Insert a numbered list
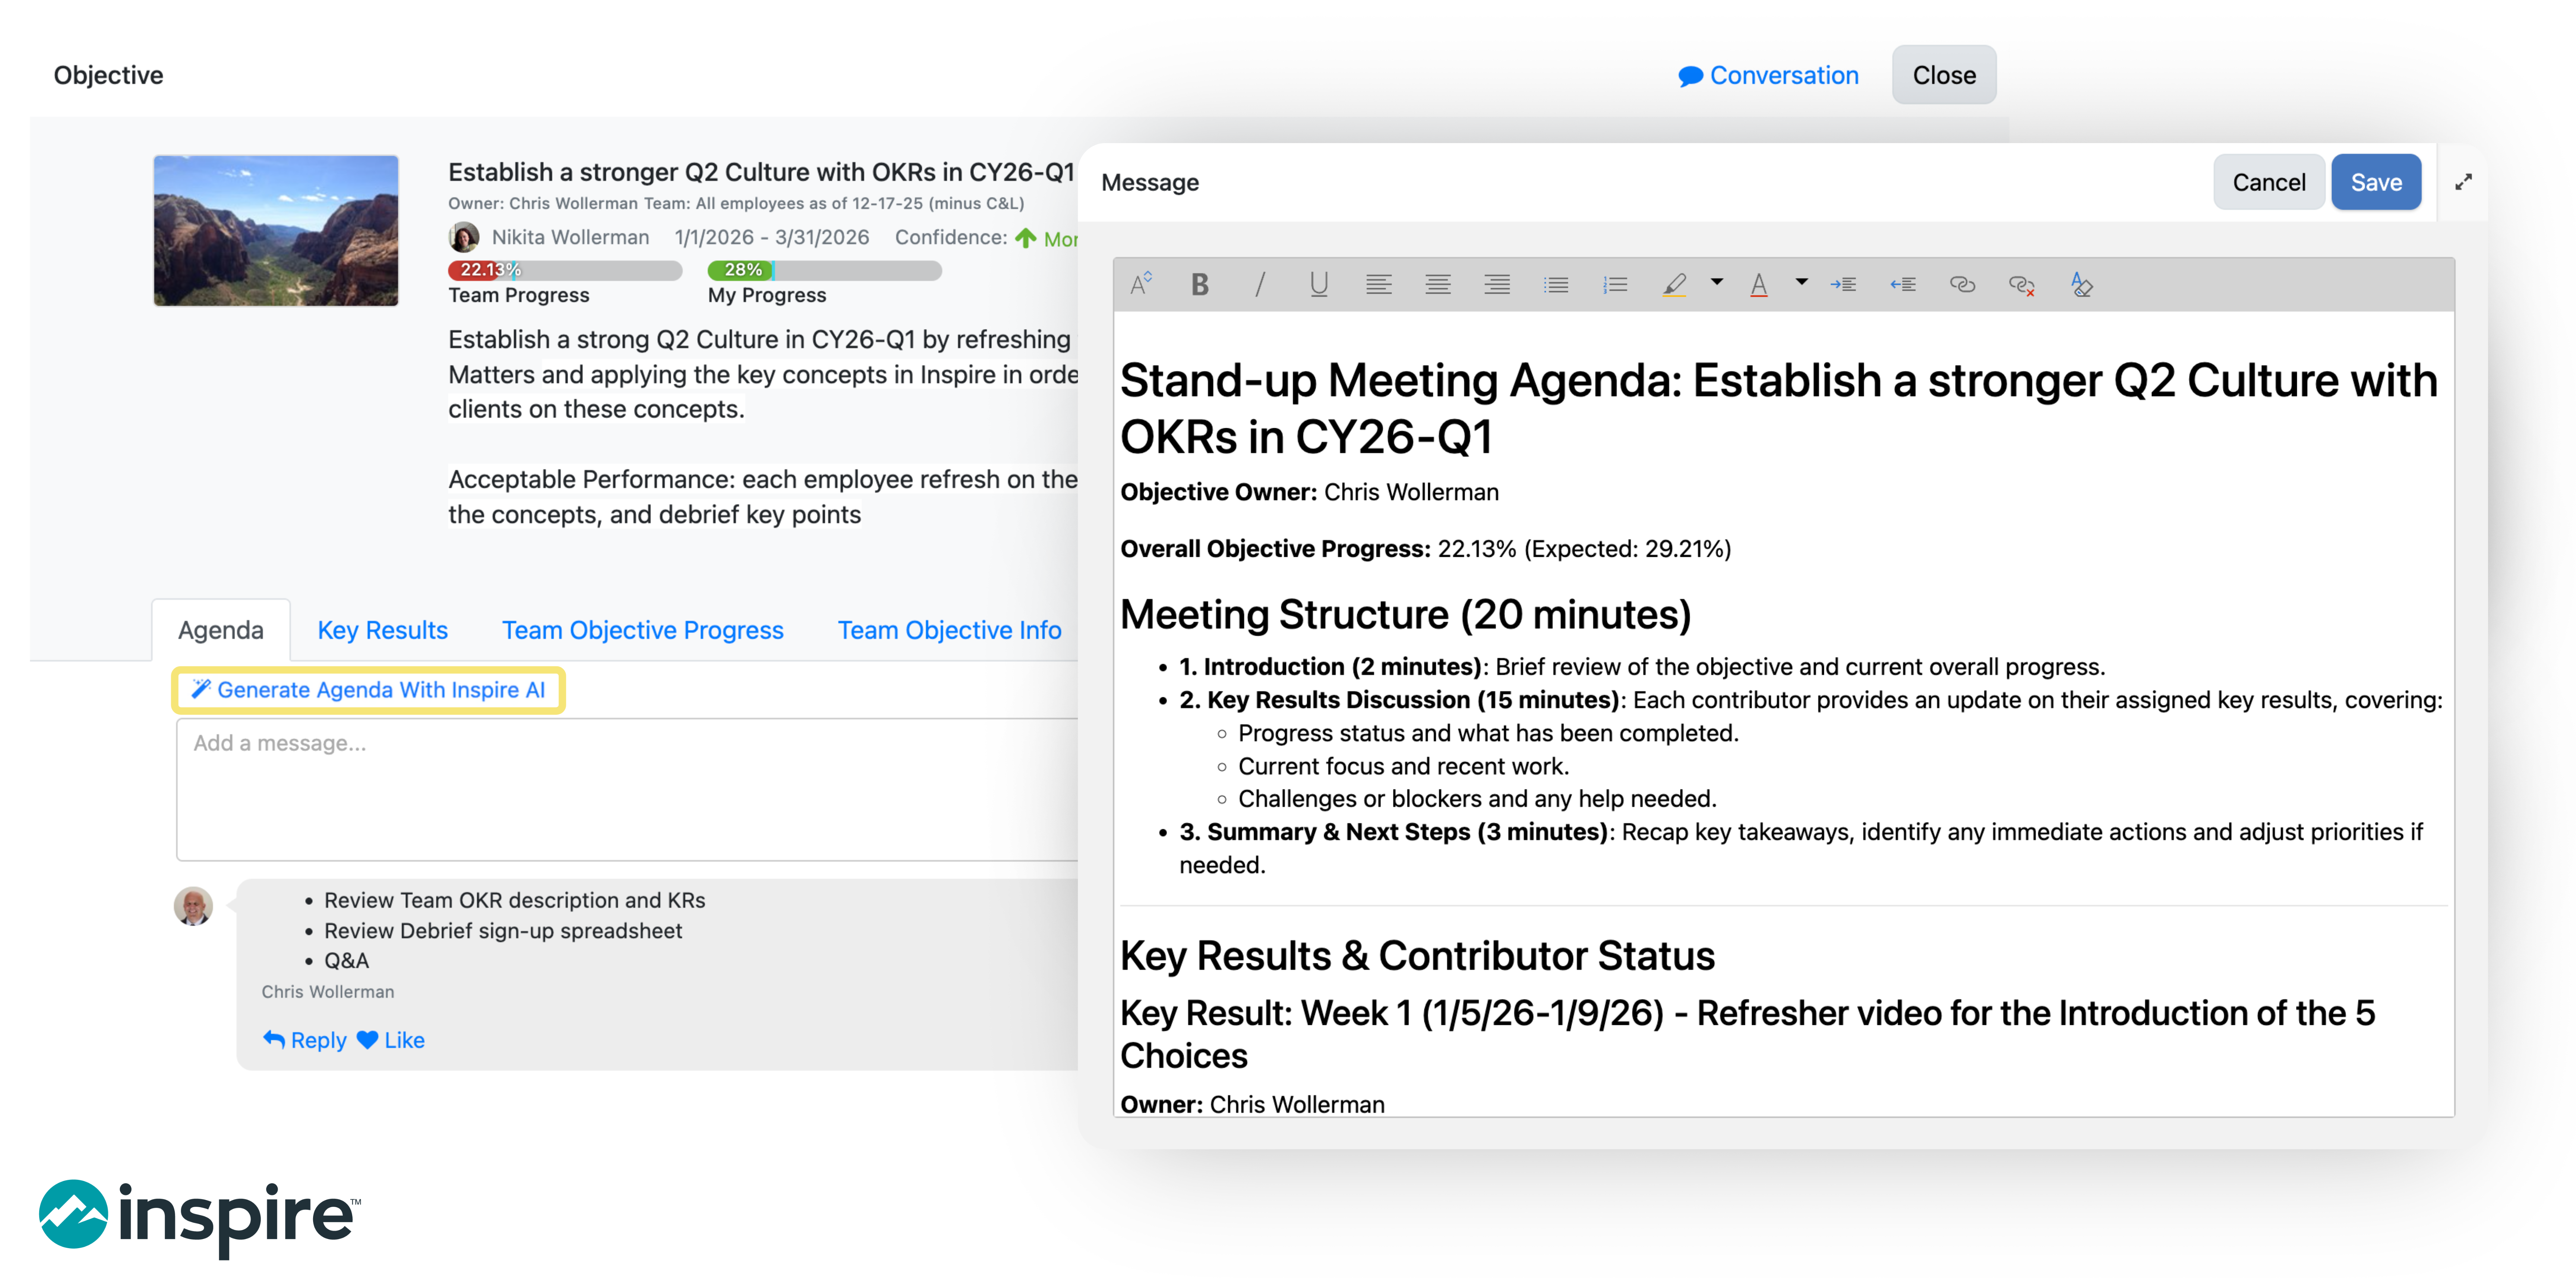 (1614, 285)
